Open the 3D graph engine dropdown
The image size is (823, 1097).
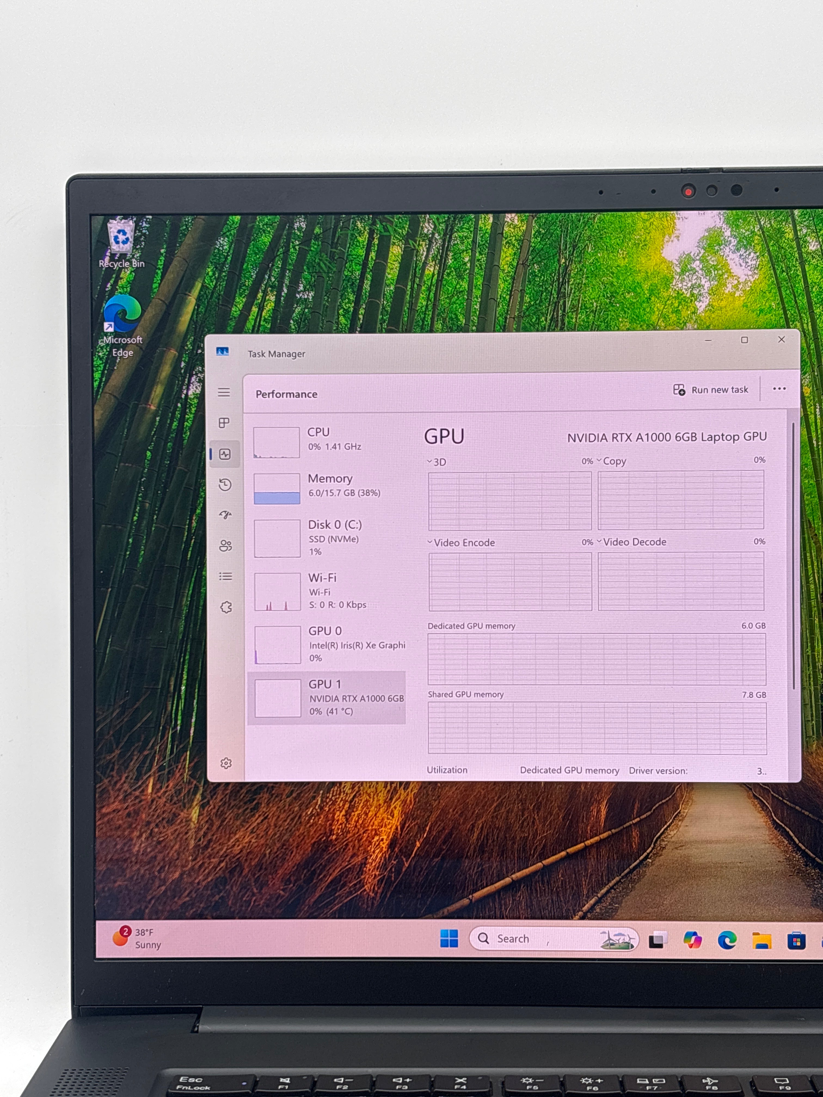[x=437, y=462]
